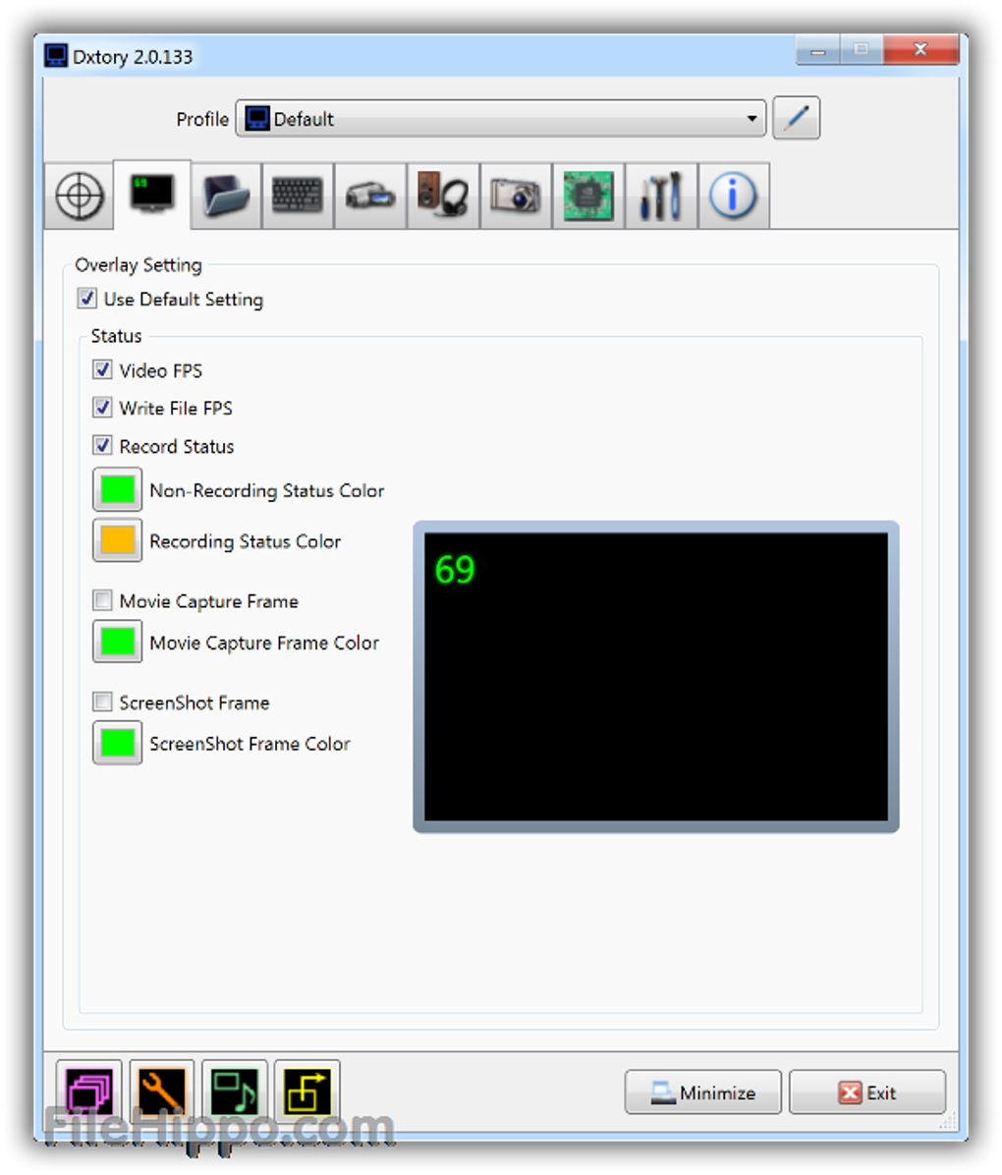1002x1175 pixels.
Task: Open the Tools wrench tab
Action: pyautogui.click(x=661, y=196)
